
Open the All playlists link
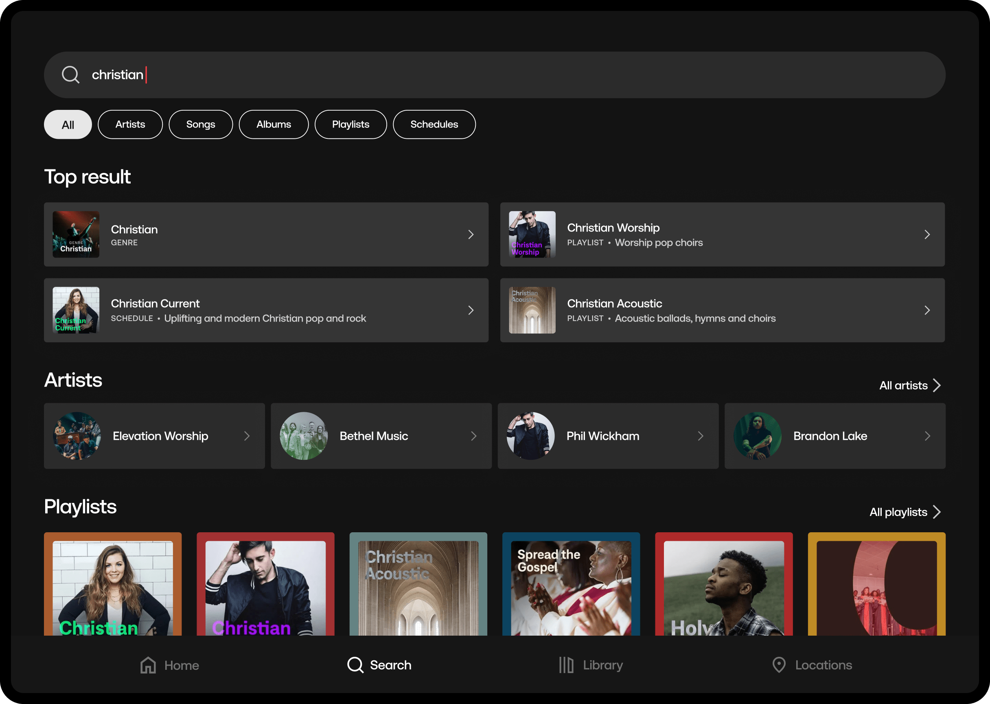[x=905, y=512]
